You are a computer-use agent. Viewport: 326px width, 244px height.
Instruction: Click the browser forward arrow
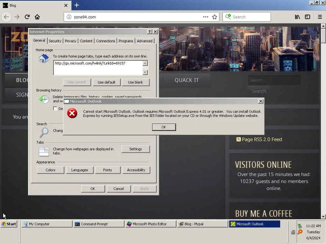click(x=17, y=17)
